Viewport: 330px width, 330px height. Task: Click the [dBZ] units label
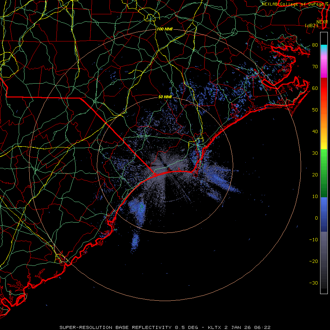[312, 26]
